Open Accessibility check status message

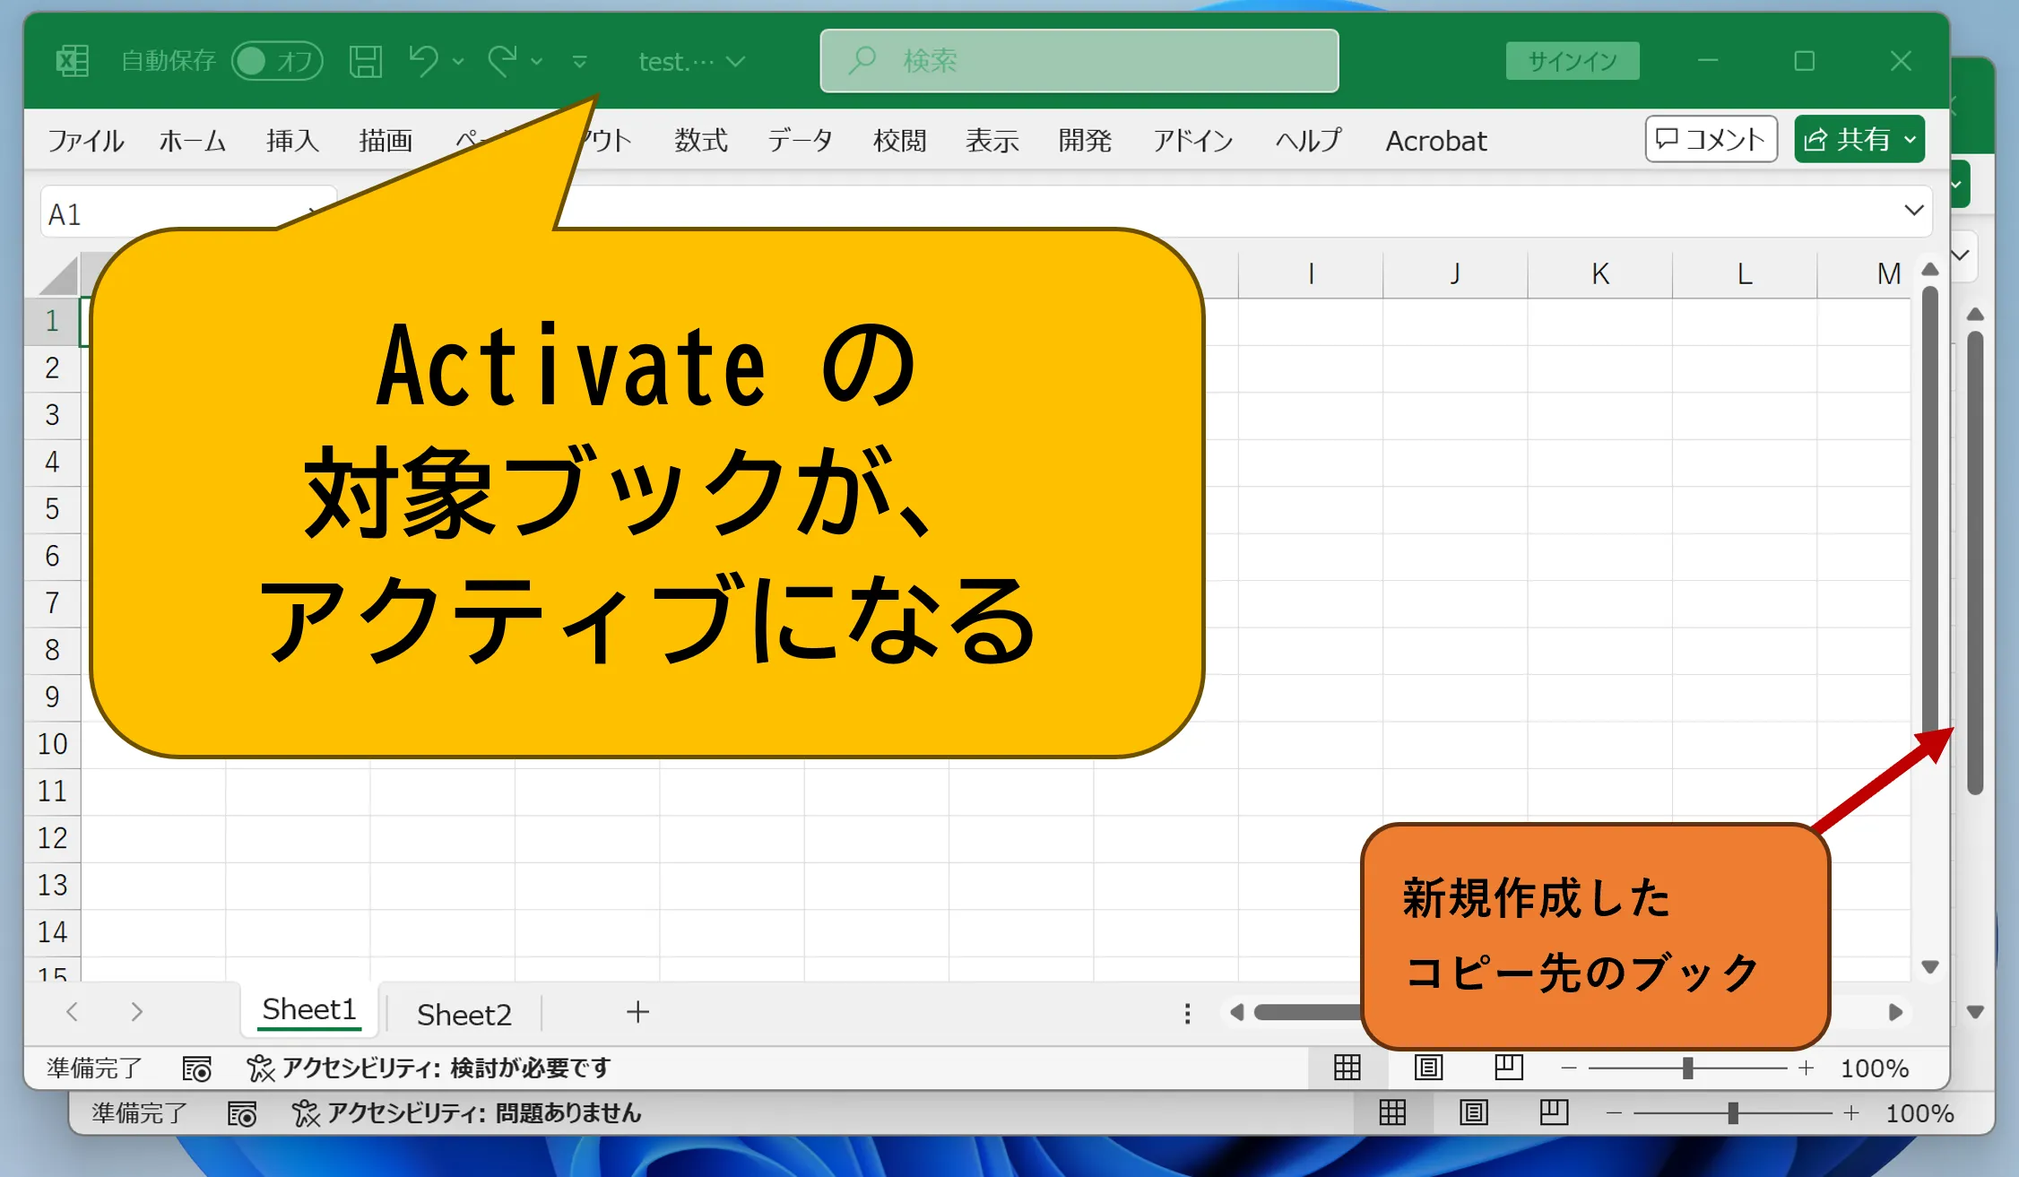pyautogui.click(x=430, y=1068)
